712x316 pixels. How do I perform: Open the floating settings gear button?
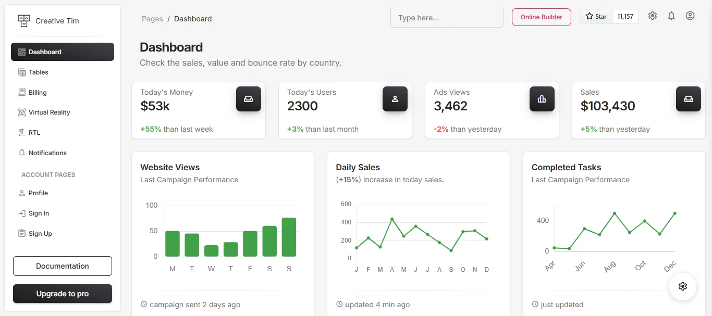tap(682, 286)
